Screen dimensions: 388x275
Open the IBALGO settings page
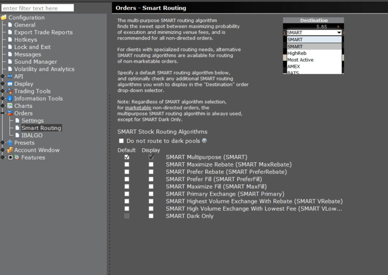(32, 135)
